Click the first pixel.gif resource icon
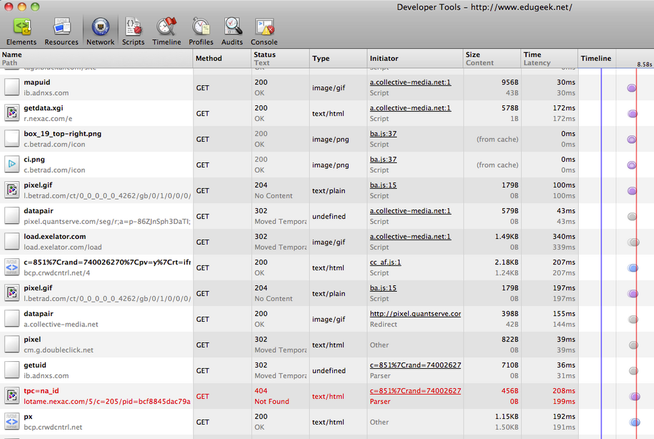This screenshot has height=439, width=654. [x=12, y=190]
